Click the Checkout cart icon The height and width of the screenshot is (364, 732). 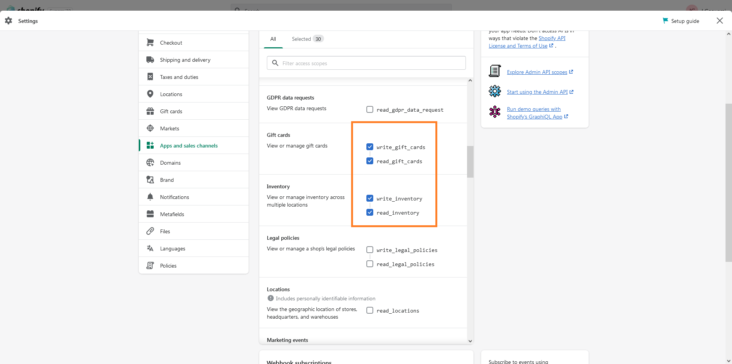pos(150,43)
